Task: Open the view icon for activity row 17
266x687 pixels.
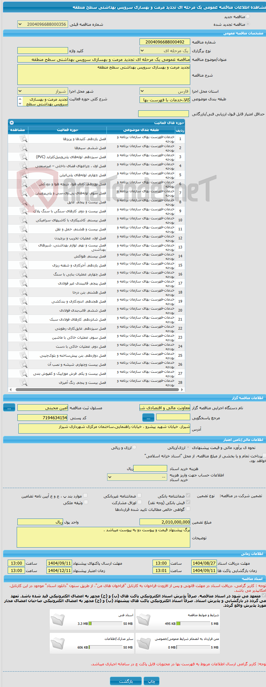Action: coord(23,283)
